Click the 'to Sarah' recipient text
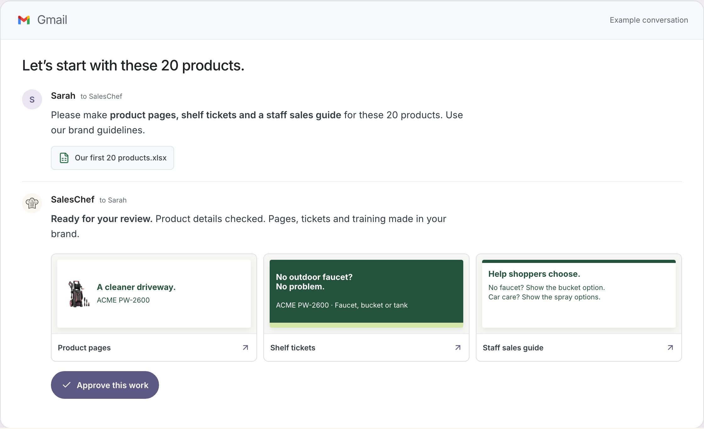704x429 pixels. click(x=113, y=200)
